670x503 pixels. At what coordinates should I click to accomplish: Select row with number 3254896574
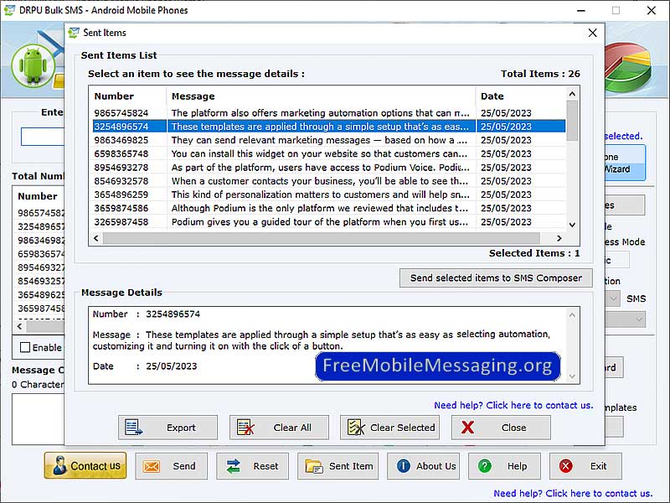tap(328, 127)
